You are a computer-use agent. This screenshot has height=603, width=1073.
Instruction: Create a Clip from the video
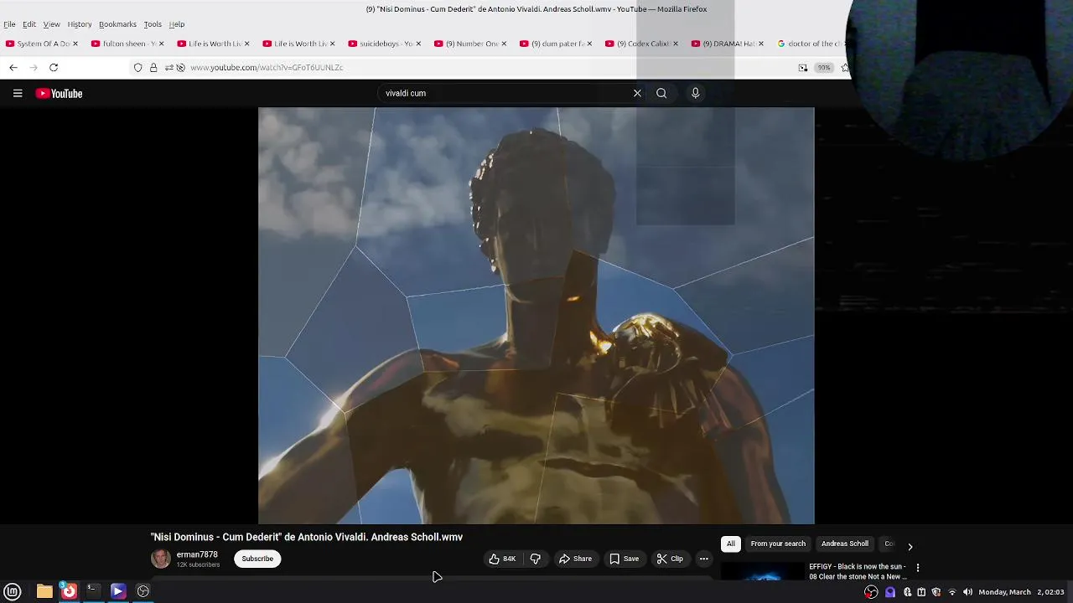click(670, 559)
